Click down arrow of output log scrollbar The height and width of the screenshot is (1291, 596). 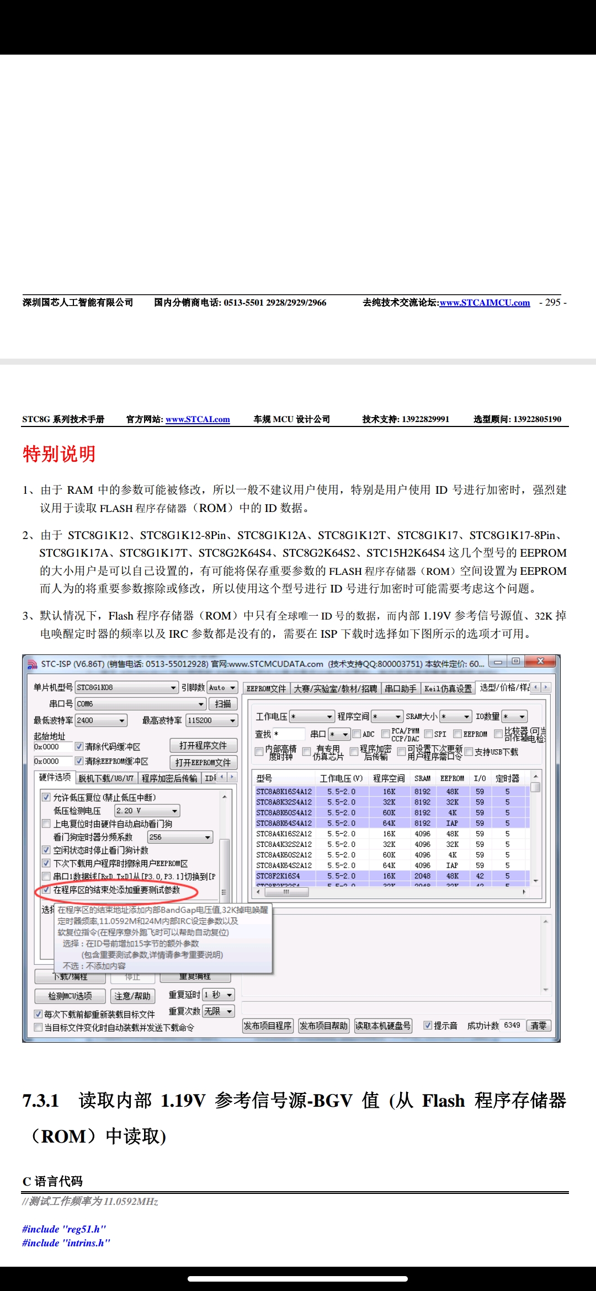coord(545,990)
